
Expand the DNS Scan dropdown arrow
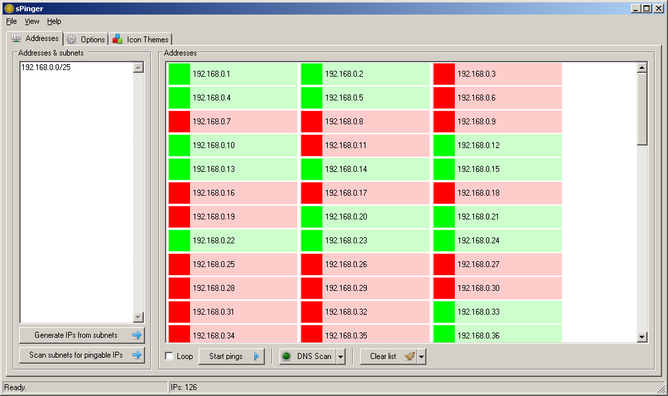coord(340,356)
